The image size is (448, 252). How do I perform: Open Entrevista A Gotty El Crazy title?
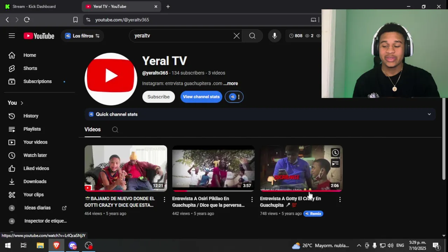pyautogui.click(x=290, y=202)
